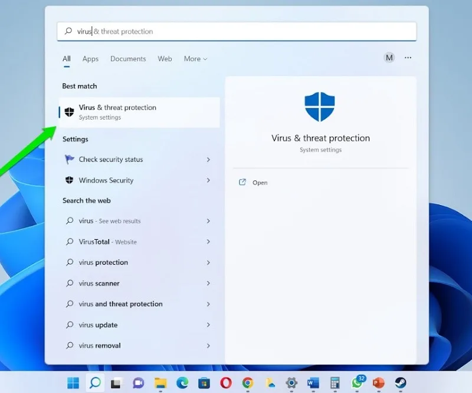This screenshot has width=472, height=393.
Task: Launch Opera browser from the taskbar
Action: click(226, 383)
